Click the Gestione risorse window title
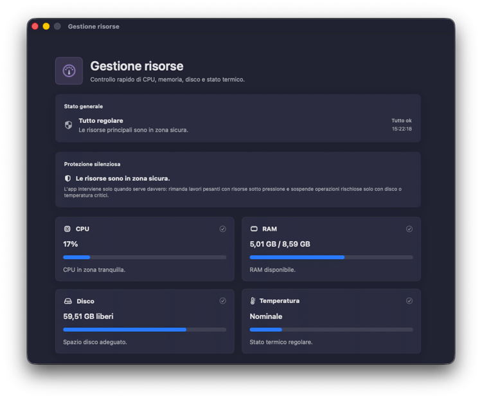This screenshot has height=400, width=482. pos(94,26)
